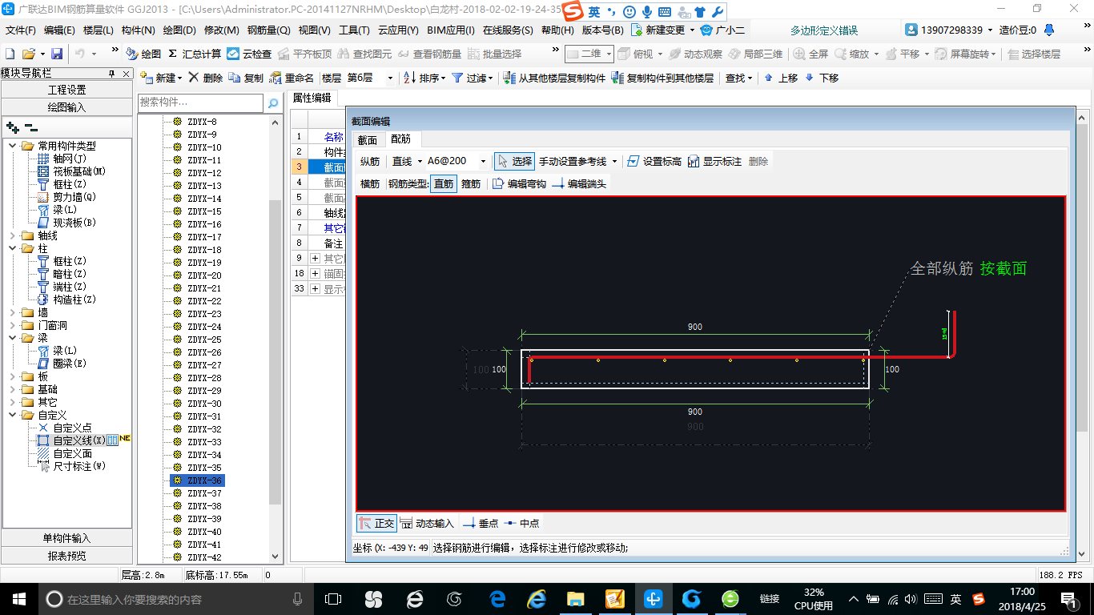This screenshot has width=1094, height=615.
Task: Click 设置标高 set elevation button
Action: pyautogui.click(x=654, y=161)
